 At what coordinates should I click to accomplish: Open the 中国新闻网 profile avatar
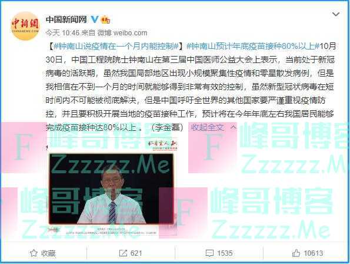pyautogui.click(x=25, y=26)
